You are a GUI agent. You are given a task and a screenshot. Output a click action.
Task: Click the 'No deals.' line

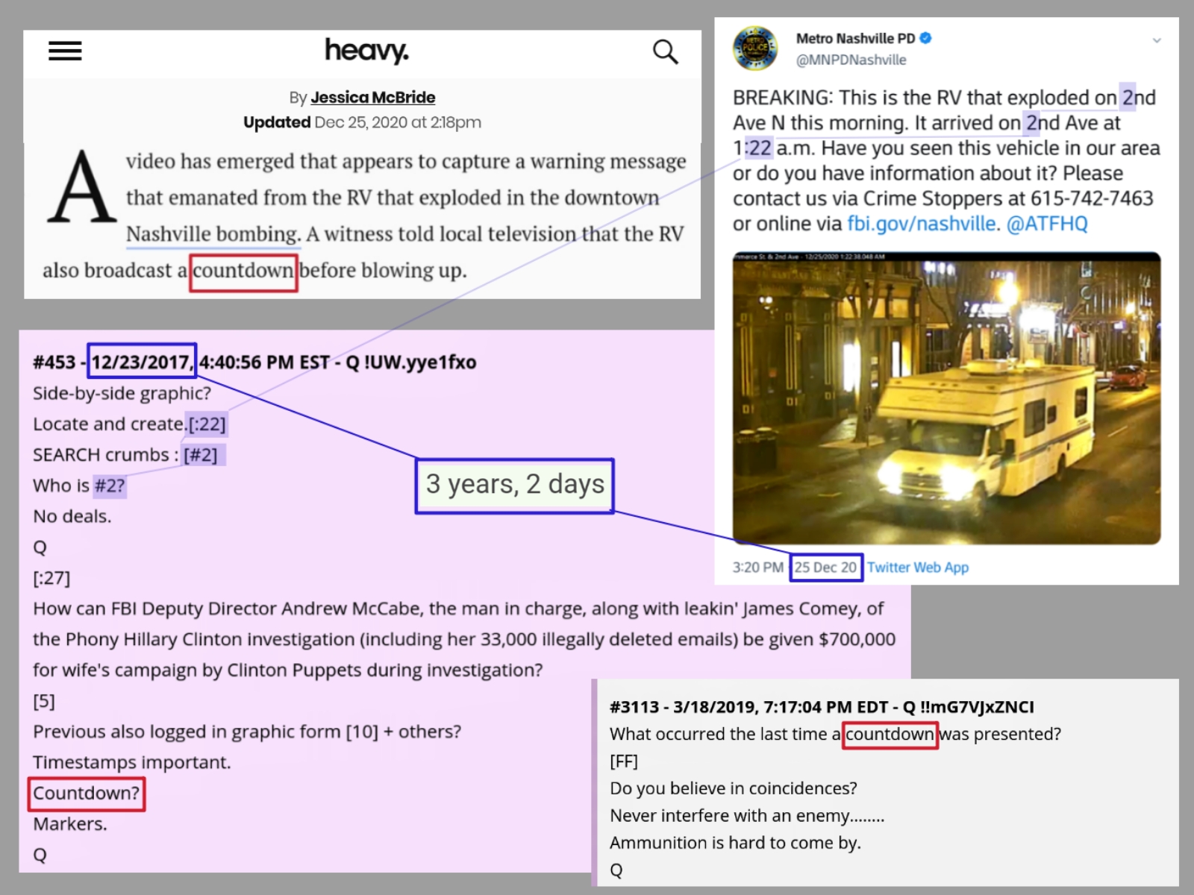point(72,516)
